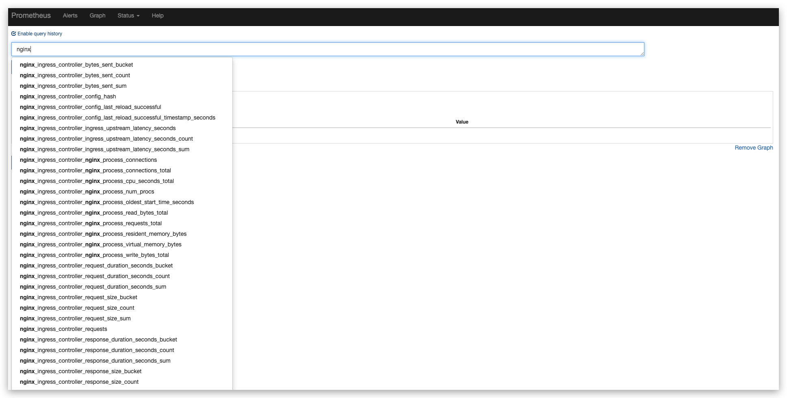Screen dimensions: 787x398
Task: Select ingress_upstream_latency_seconds_count suggestion
Action: pyautogui.click(x=122, y=139)
